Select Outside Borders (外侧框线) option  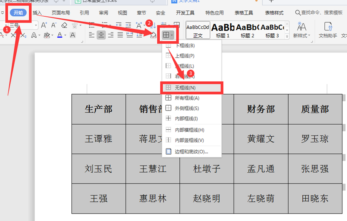click(x=192, y=108)
